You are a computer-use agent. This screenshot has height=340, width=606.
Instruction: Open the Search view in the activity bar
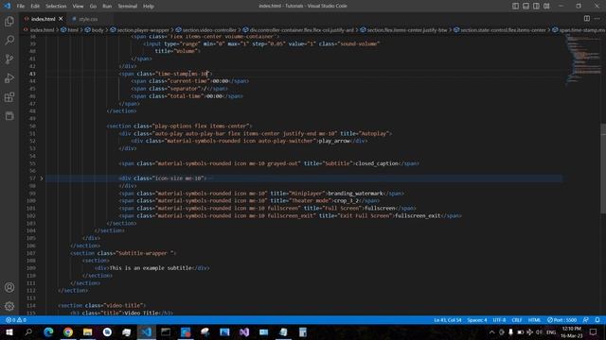point(9,40)
